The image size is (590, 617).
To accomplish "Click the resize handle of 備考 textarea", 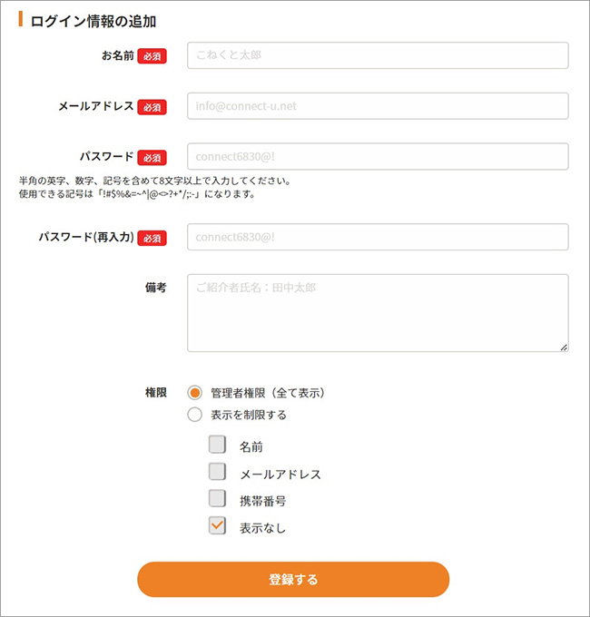I will (x=564, y=347).
